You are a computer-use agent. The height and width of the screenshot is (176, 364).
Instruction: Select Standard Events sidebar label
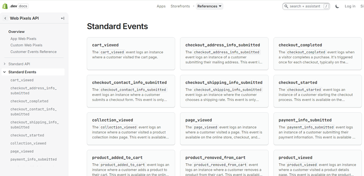[x=22, y=72]
